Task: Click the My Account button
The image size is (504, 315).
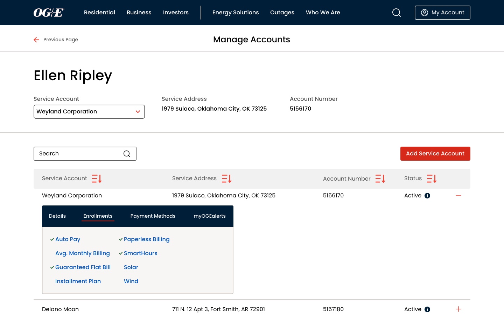Action: pos(442,13)
